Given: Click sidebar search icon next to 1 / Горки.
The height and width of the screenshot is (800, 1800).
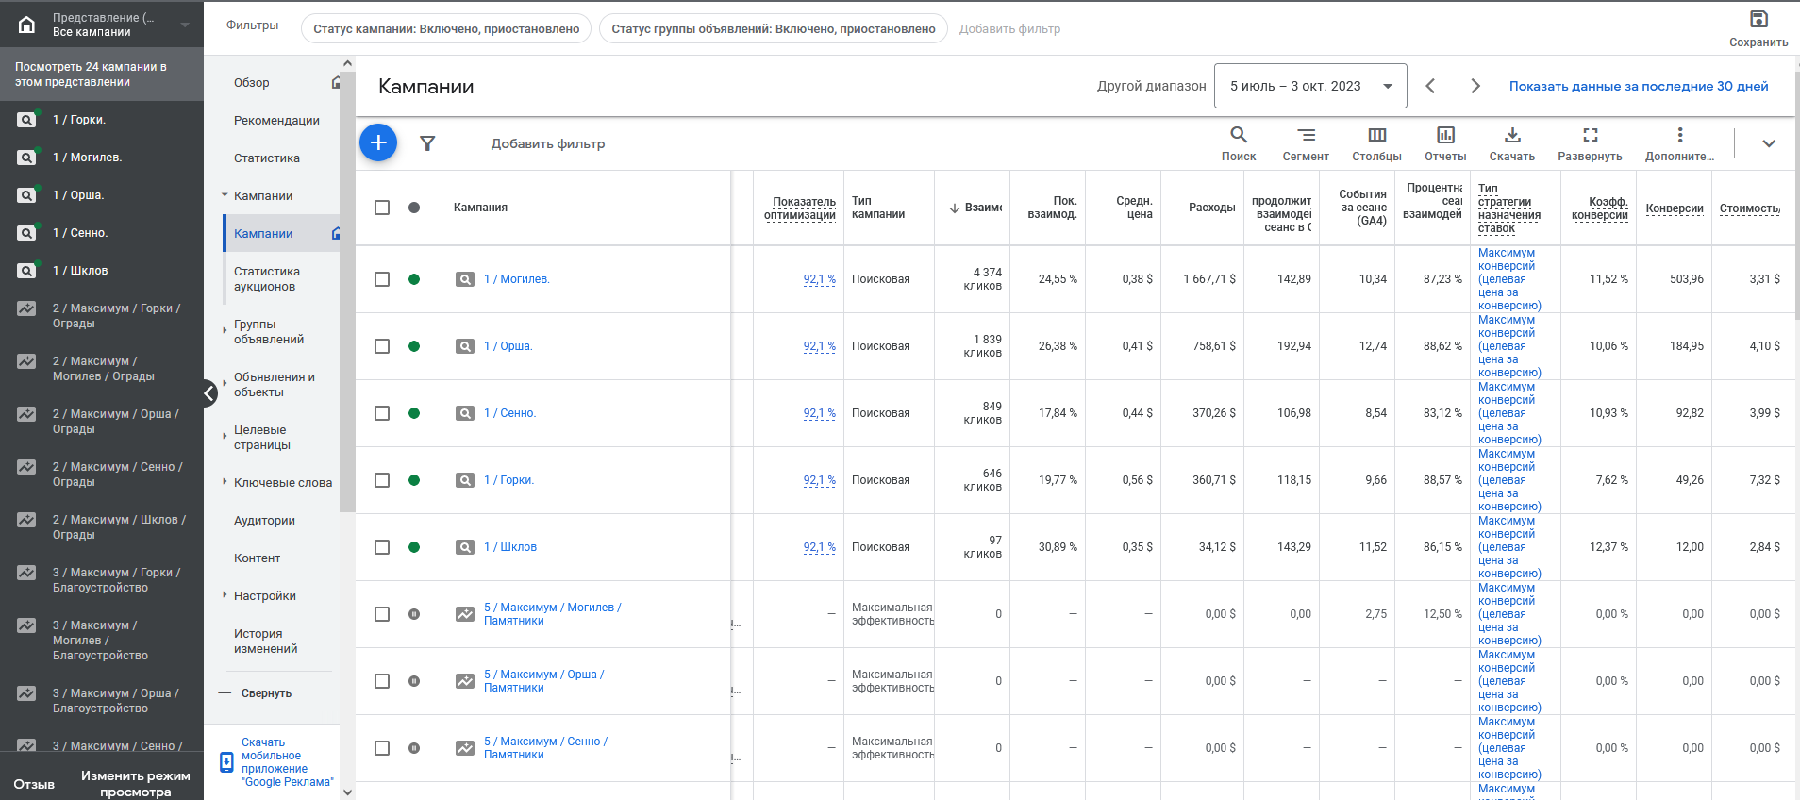Looking at the screenshot, I should [x=26, y=120].
